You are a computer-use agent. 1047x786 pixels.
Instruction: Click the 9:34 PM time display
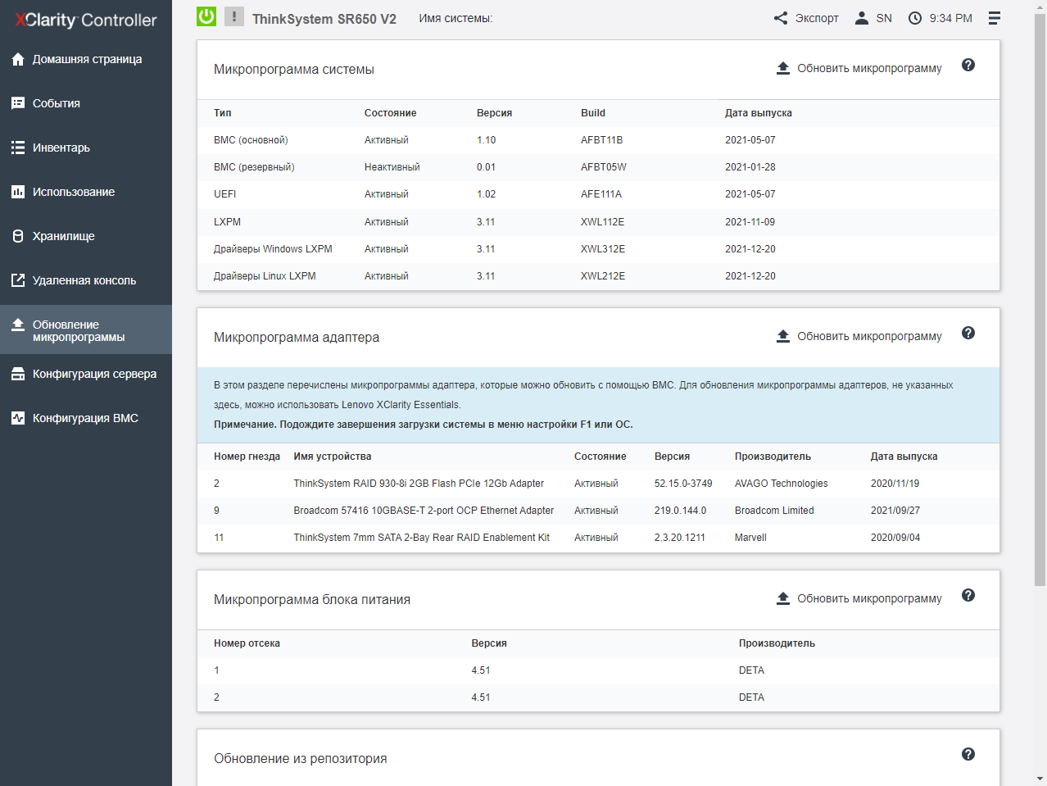point(950,18)
